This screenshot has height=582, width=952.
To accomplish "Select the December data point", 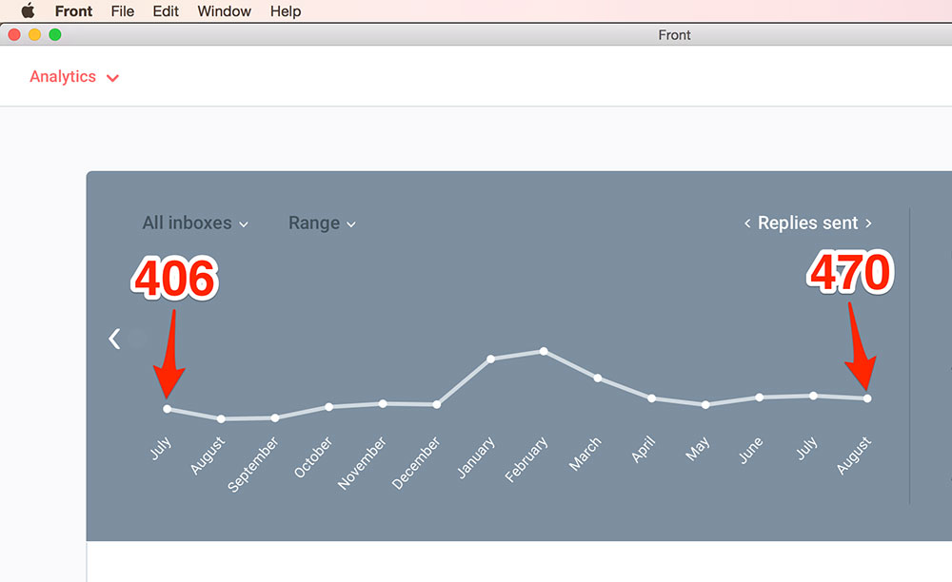I will 437,404.
